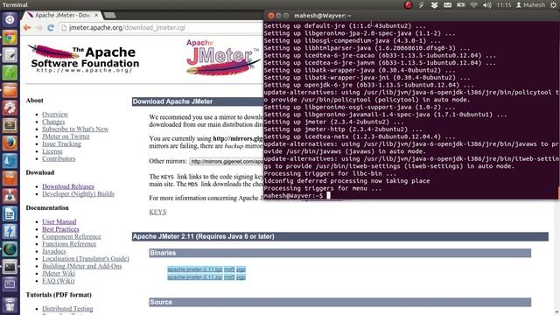Open the Ubuntu Dash home launcher

coord(10,19)
